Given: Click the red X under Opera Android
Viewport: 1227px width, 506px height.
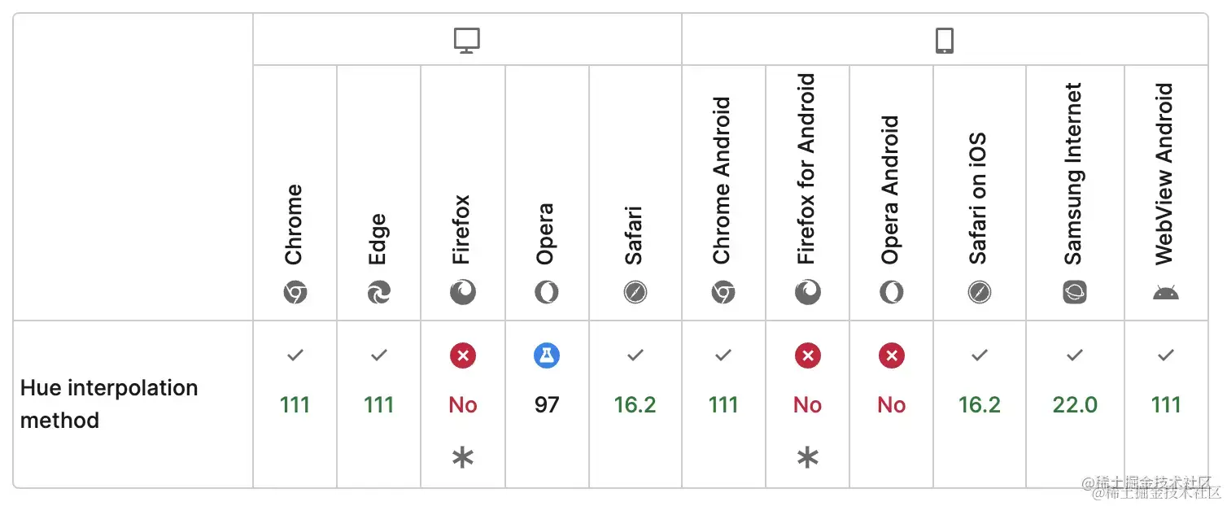Looking at the screenshot, I should click(x=892, y=356).
